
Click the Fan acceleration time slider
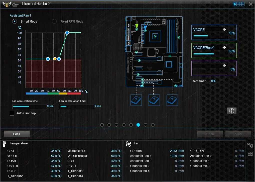[x=30, y=107]
